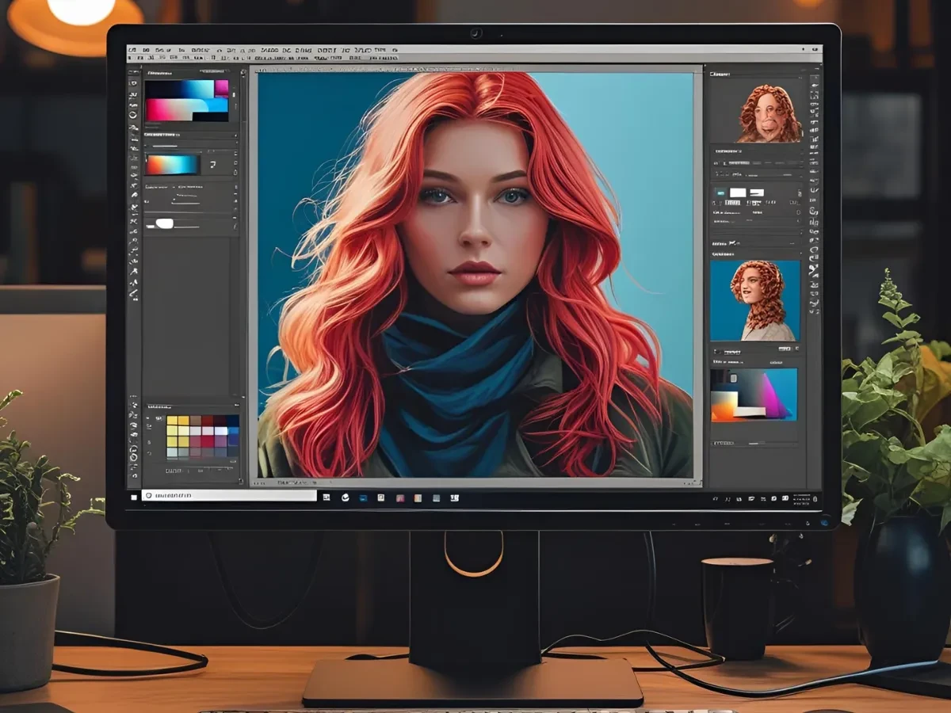This screenshot has width=951, height=713.
Task: Click the pink app icon on the taskbar
Action: [x=399, y=498]
